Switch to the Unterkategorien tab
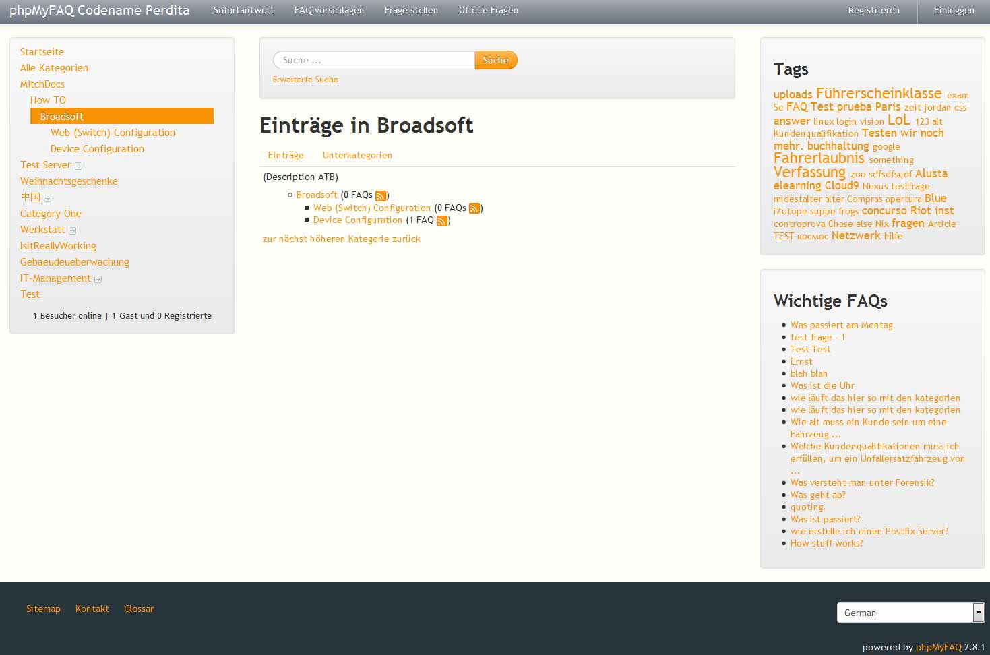 (357, 155)
